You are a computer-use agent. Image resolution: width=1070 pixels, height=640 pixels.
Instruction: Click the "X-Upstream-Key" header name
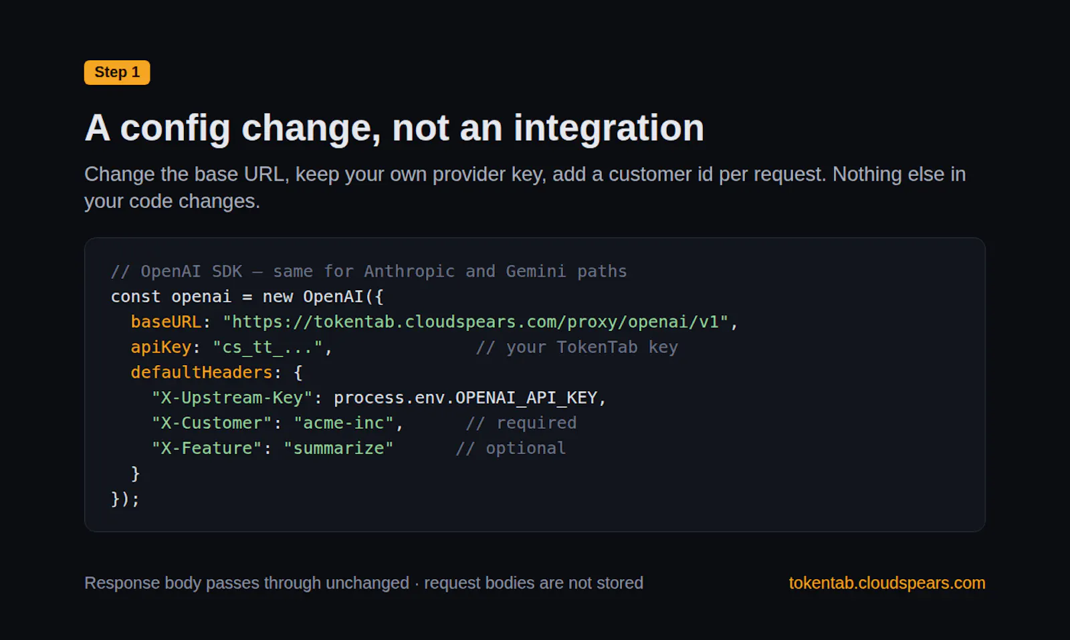[x=232, y=398]
